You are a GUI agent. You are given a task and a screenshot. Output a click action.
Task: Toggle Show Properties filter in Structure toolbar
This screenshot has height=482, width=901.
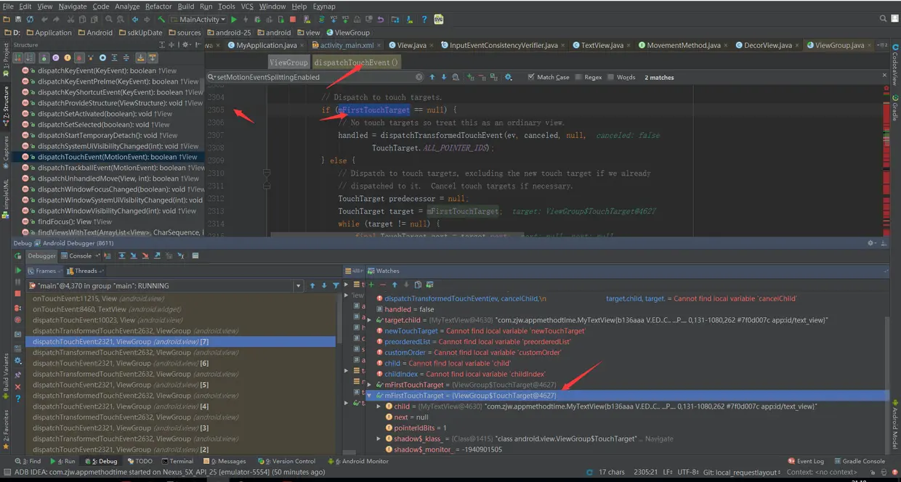coord(56,57)
